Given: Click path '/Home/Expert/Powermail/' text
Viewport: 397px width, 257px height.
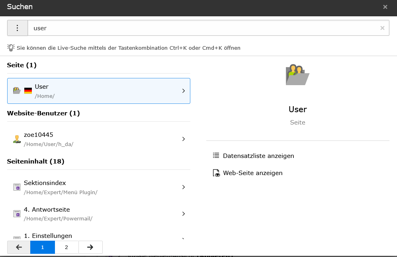Looking at the screenshot, I should (x=58, y=218).
